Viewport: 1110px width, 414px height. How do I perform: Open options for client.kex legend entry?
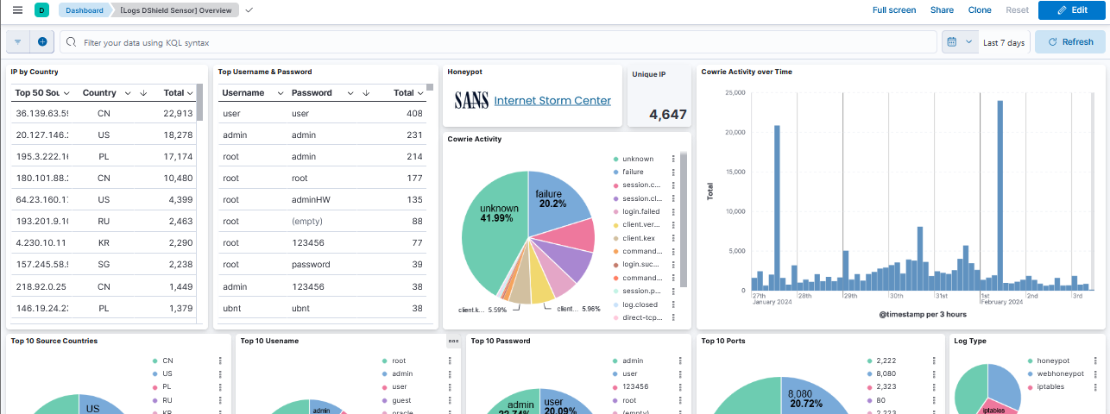[x=673, y=238]
